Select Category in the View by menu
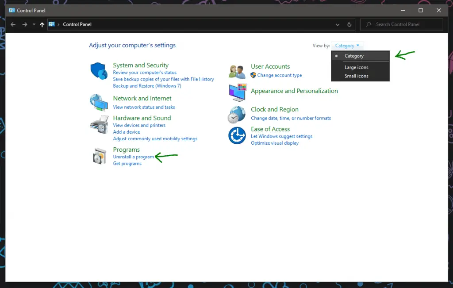This screenshot has height=288, width=453. tap(360, 56)
